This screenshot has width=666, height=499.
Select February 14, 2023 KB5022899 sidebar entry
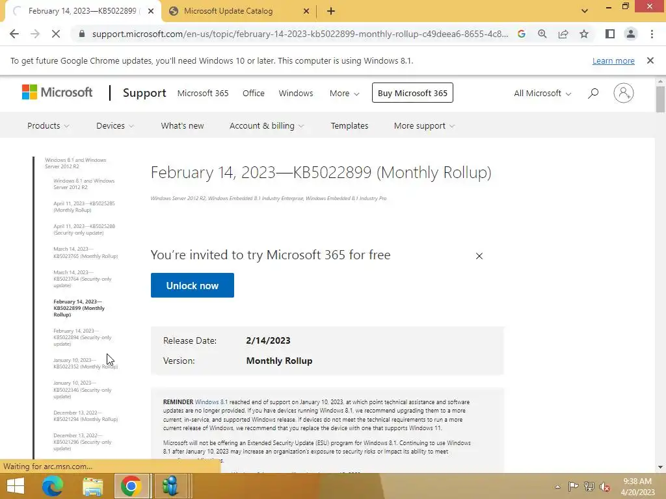coord(79,308)
